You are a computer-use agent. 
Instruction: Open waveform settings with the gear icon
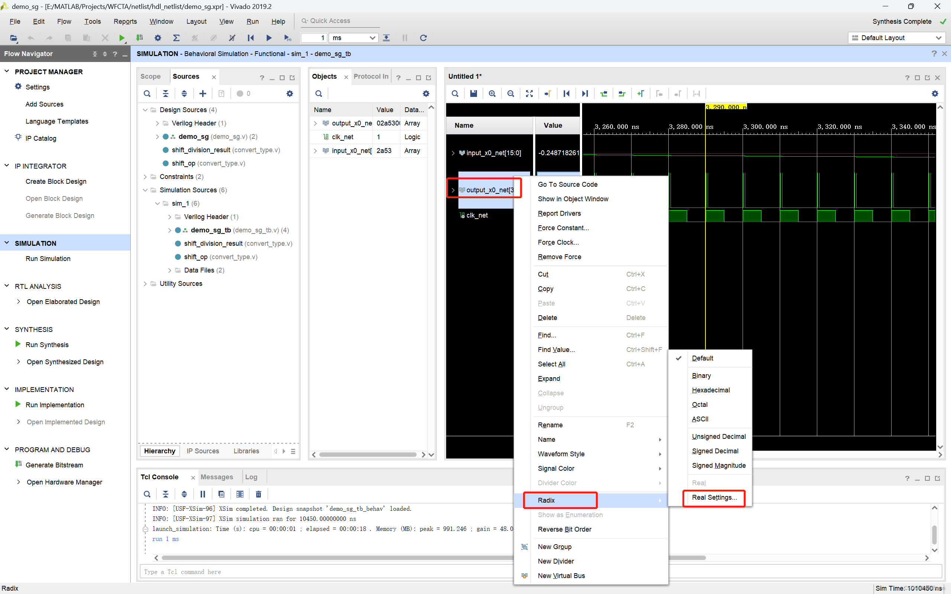[x=935, y=94]
